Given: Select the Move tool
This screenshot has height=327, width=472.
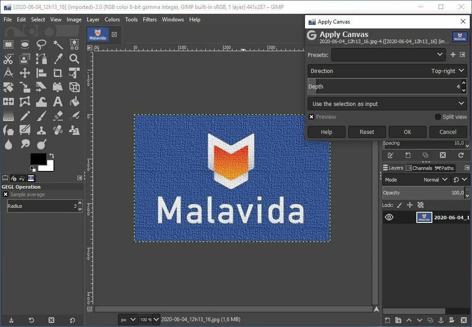Looking at the screenshot, I should (25, 73).
